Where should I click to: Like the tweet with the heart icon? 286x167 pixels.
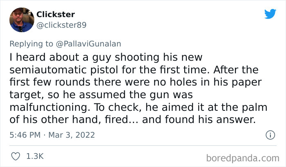(x=16, y=156)
